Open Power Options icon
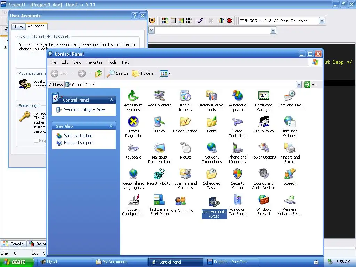 [x=264, y=151]
